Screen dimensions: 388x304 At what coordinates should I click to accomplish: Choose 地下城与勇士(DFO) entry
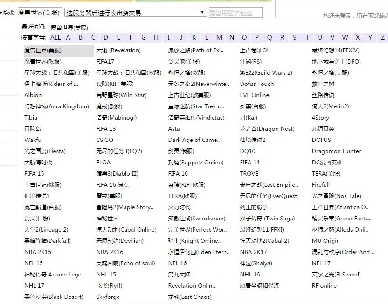(x=336, y=62)
